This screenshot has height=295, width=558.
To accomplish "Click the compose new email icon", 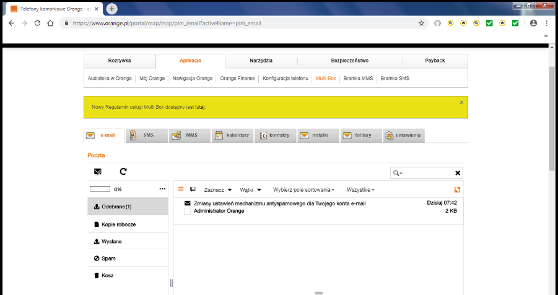I will coord(98,172).
